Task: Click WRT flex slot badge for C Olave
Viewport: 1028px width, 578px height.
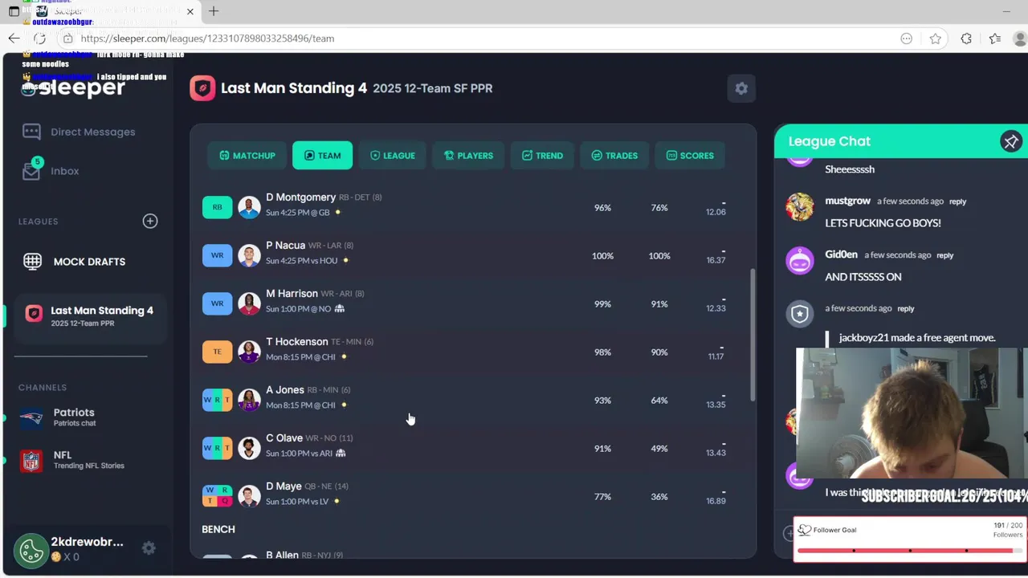Action: point(217,448)
